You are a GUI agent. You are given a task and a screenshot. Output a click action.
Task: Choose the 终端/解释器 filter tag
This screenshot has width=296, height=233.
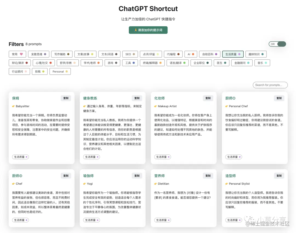click(152, 63)
